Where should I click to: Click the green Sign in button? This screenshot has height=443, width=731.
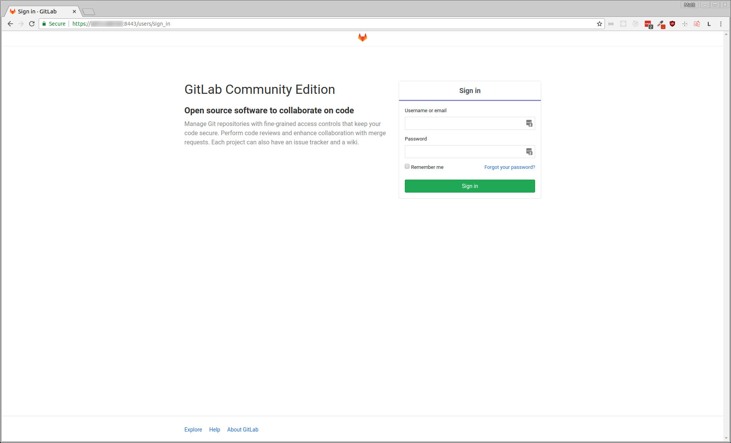[x=470, y=186]
